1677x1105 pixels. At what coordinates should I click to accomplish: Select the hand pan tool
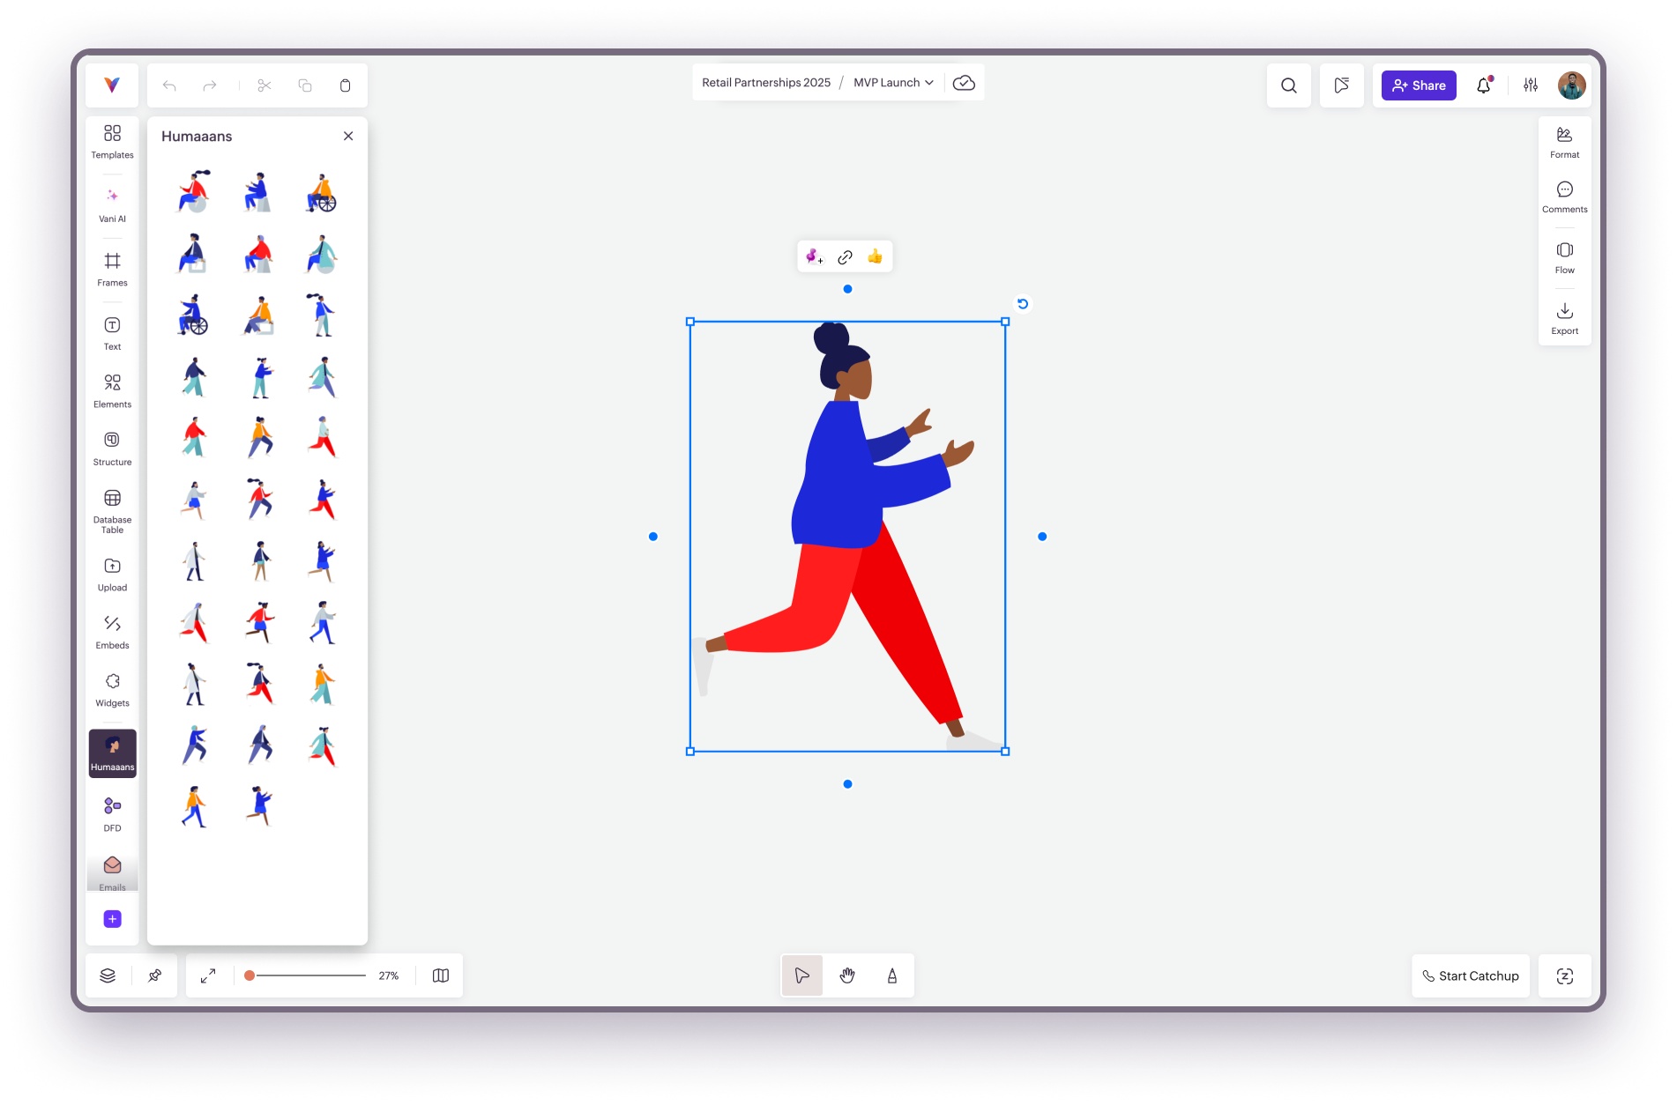(847, 975)
